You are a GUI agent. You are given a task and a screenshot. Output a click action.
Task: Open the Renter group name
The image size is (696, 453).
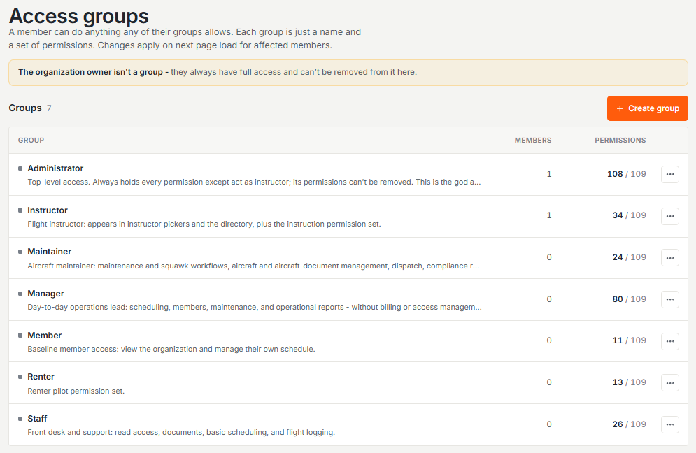[x=41, y=376]
